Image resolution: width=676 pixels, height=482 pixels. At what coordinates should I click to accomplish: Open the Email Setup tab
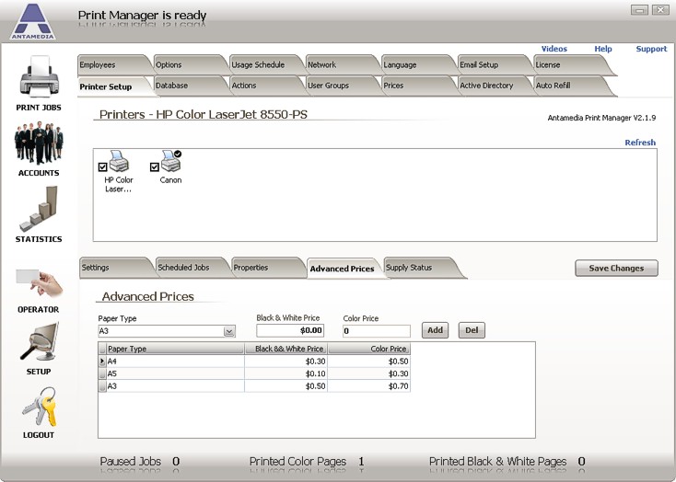pos(493,64)
